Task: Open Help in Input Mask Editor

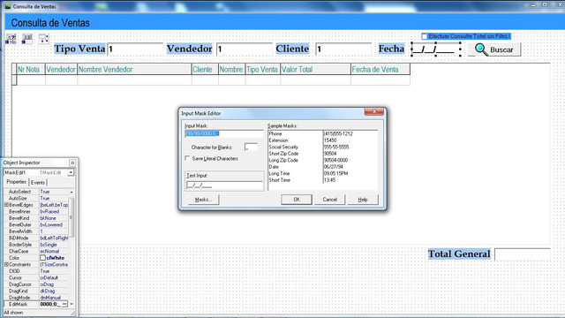Action: [363, 200]
